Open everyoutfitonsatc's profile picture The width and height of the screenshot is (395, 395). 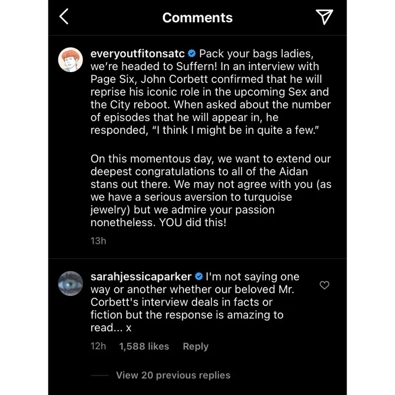[71, 60]
